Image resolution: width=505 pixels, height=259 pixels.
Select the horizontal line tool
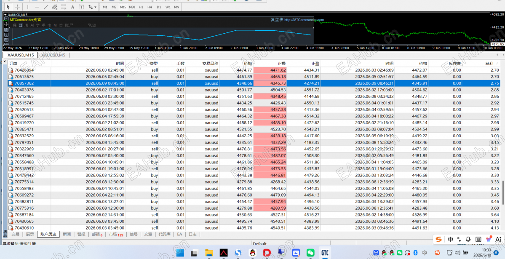tap(37, 7)
